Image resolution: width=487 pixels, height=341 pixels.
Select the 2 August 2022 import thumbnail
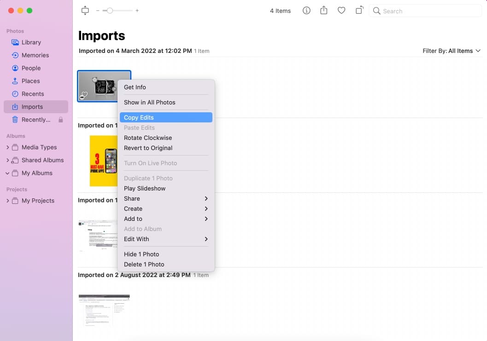[104, 310]
